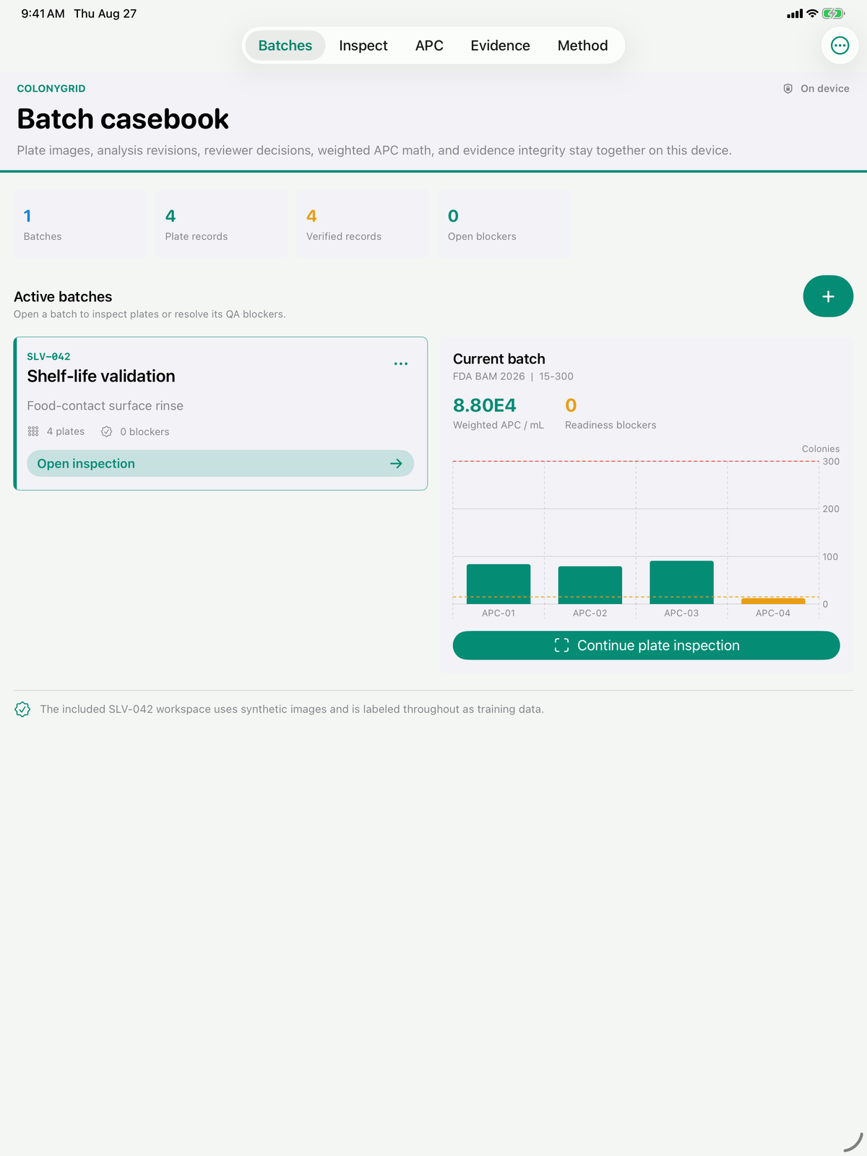Click the APC-01 axis label
Image resolution: width=867 pixels, height=1156 pixels.
tap(499, 613)
